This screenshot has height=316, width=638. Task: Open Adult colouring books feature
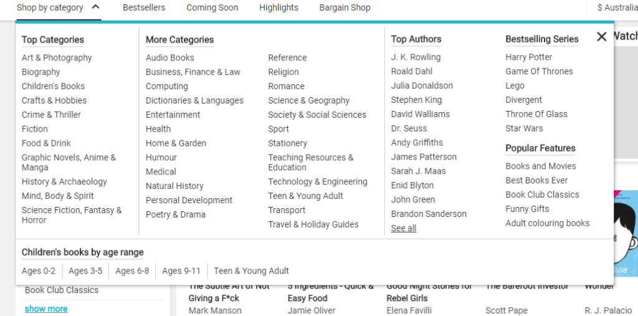[548, 223]
